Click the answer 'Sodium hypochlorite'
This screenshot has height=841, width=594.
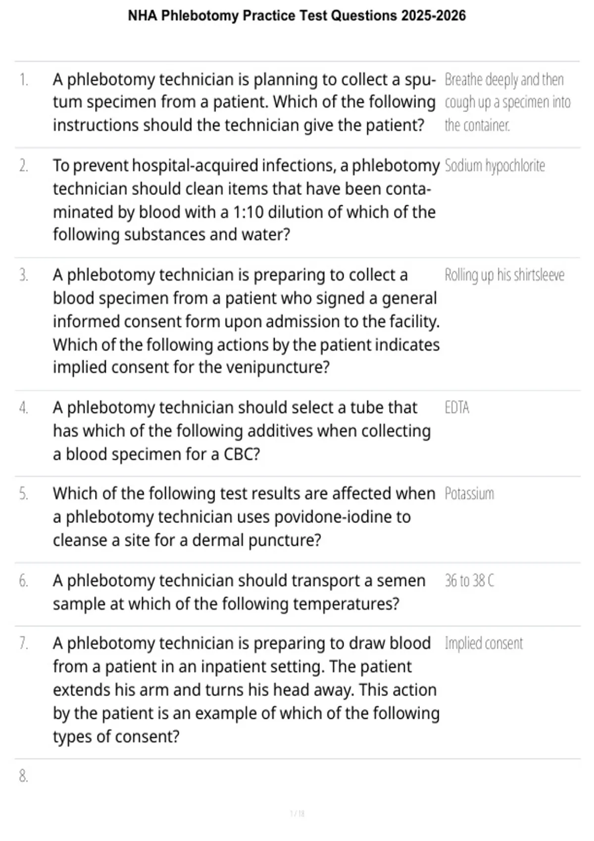pos(495,166)
